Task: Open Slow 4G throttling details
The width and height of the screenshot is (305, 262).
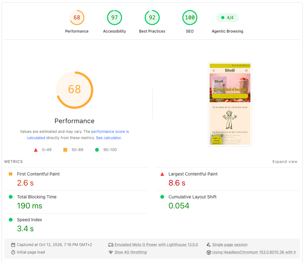Action: coord(131,252)
